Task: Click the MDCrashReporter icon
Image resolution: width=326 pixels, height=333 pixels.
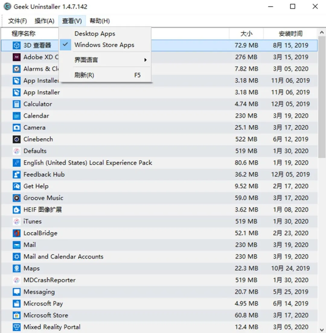Action: point(17,280)
